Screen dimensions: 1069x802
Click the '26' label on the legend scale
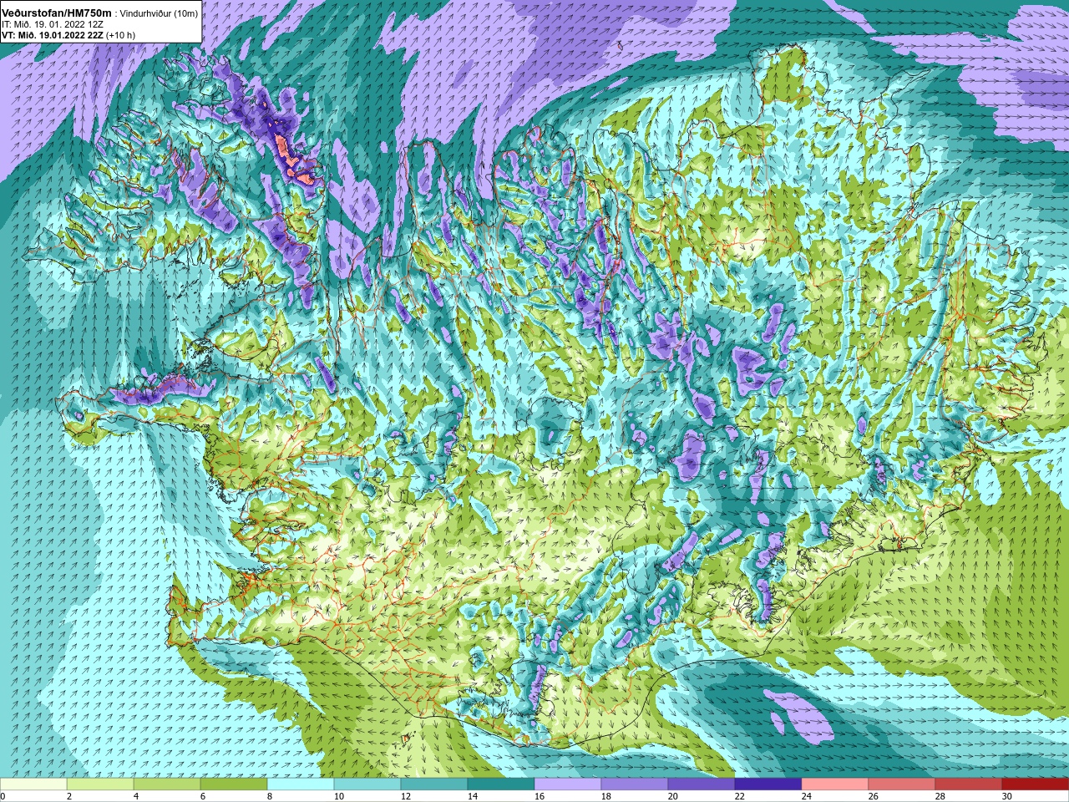(x=874, y=796)
